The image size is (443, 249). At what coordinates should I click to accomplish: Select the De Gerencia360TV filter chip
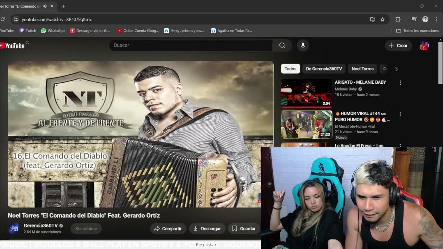[324, 69]
